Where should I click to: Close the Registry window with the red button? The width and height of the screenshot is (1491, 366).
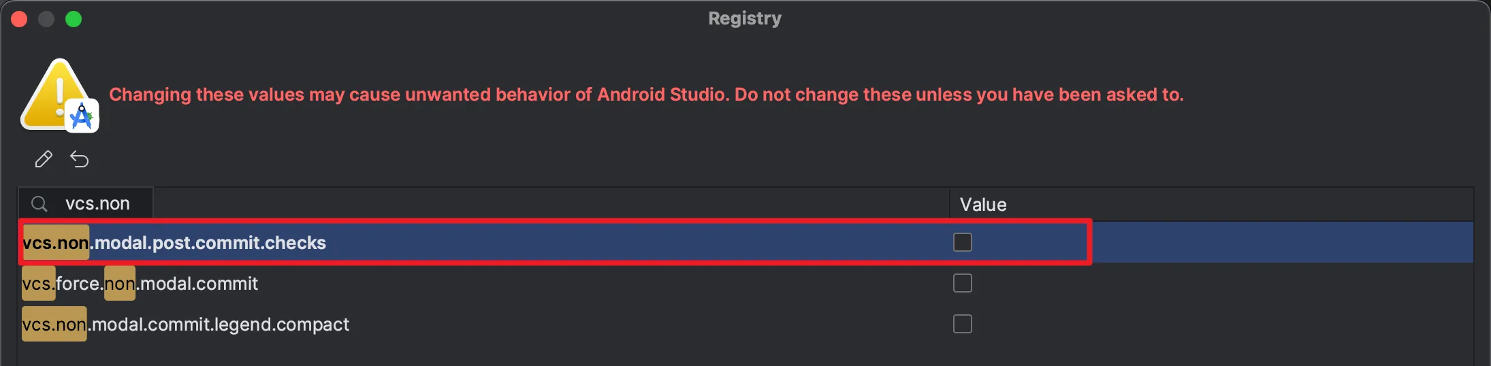[19, 19]
